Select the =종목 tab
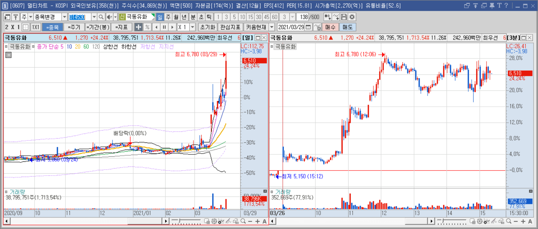538x229 pixels. pos(53,27)
